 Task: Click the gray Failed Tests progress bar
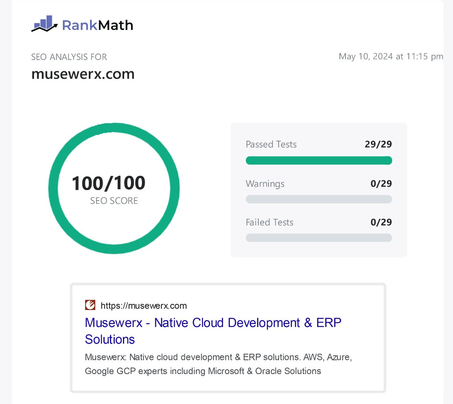point(319,238)
